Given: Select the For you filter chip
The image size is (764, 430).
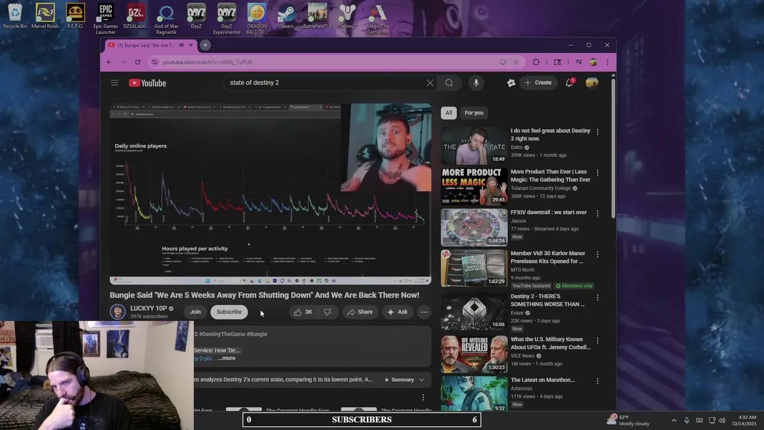Looking at the screenshot, I should pos(474,113).
